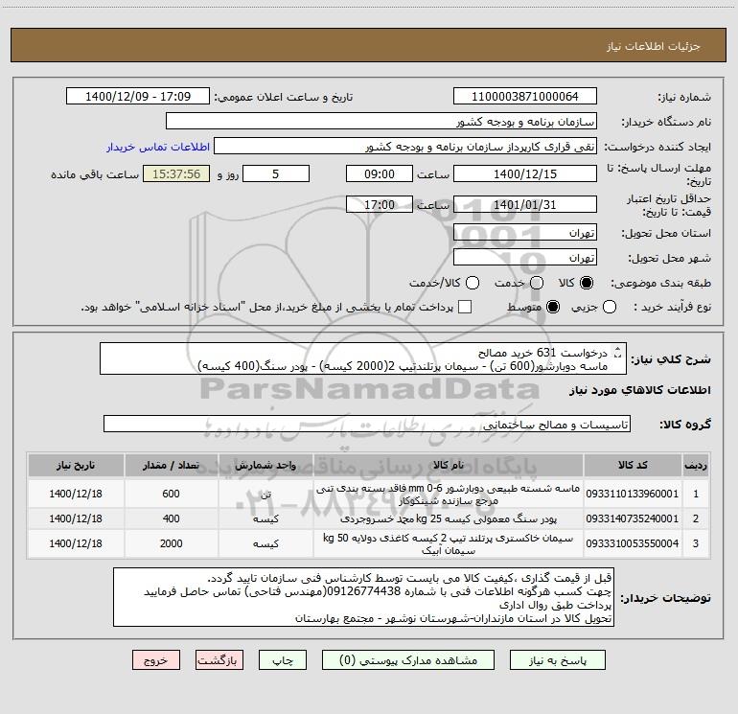
Task: Click date 1400/12/18 in the ماسه شسته row
Action: [76, 494]
